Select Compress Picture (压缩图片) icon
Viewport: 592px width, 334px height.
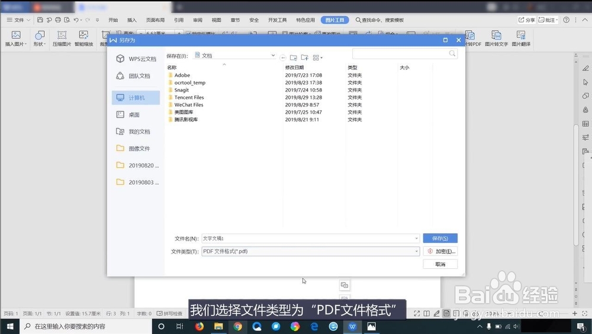click(x=62, y=38)
